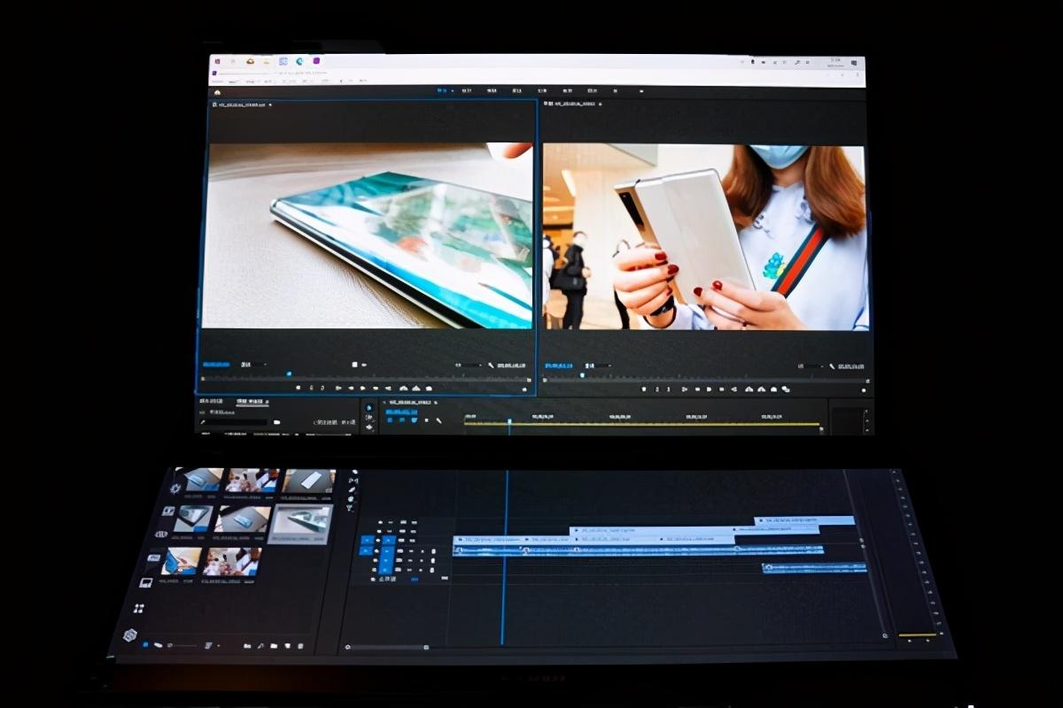Select the topmost video clip at right of timeline
The image size is (1063, 708).
[x=804, y=521]
